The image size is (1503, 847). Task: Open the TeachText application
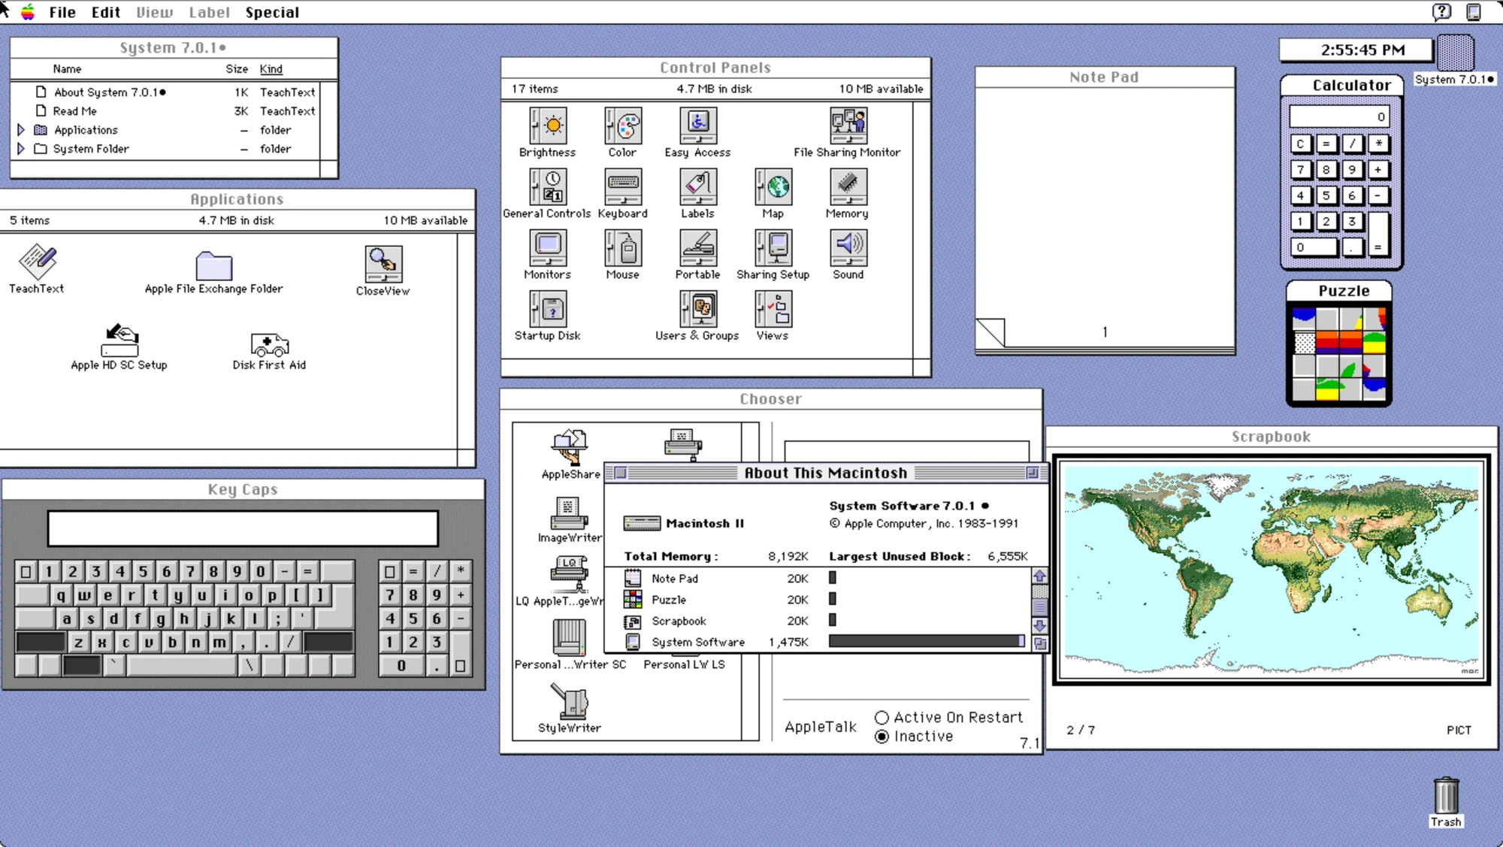pyautogui.click(x=36, y=263)
